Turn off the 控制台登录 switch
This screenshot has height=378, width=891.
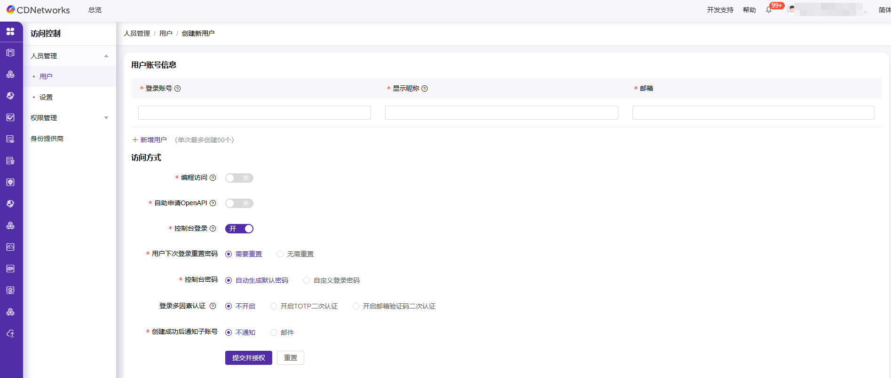pos(239,229)
